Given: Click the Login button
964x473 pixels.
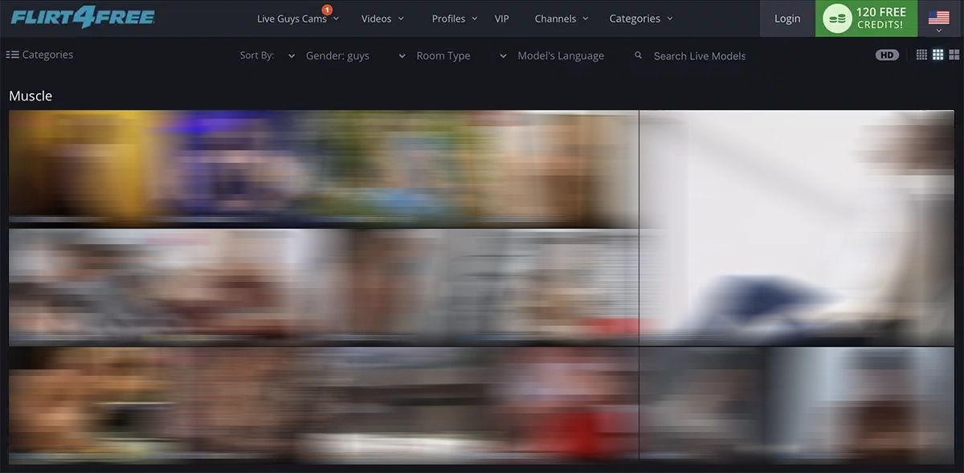Looking at the screenshot, I should pos(787,18).
